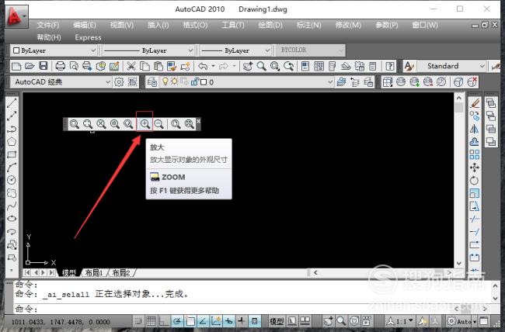
Task: Click the Undo arrow icon
Action: point(203,66)
